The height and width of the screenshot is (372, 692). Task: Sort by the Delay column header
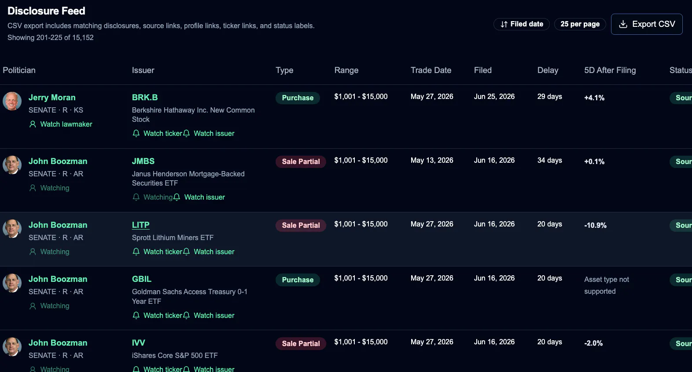[x=548, y=70]
